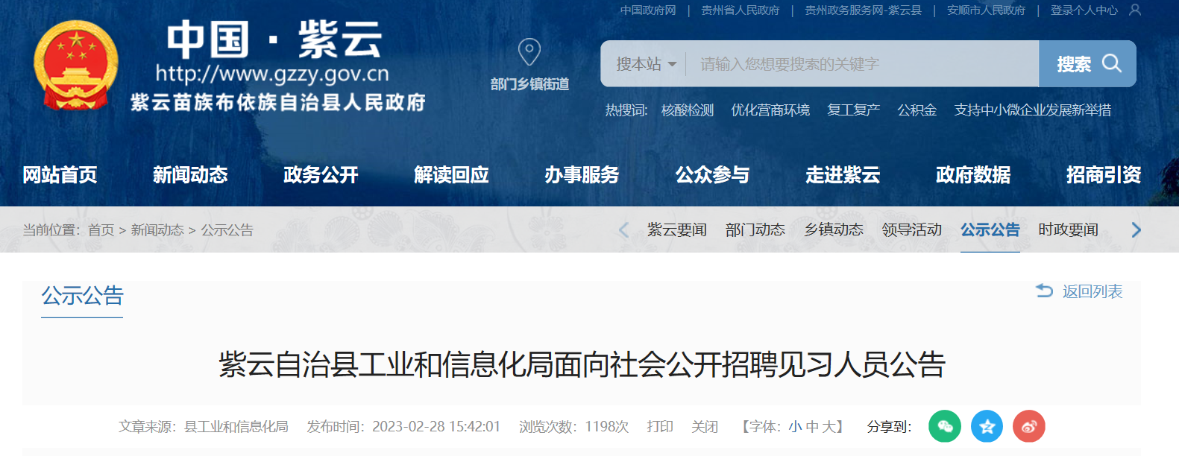Set font size to 中
The width and height of the screenshot is (1179, 456).
coord(812,427)
